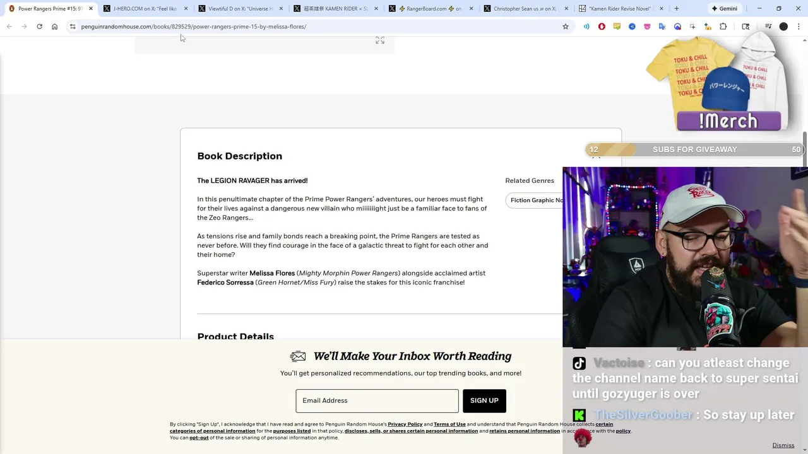The width and height of the screenshot is (808, 454).
Task: Open the yellow shopping bag extension
Action: coord(708,26)
